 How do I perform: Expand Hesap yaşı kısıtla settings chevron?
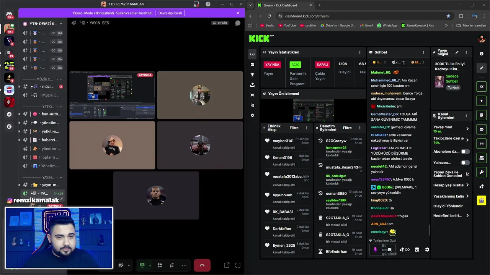pos(467,185)
